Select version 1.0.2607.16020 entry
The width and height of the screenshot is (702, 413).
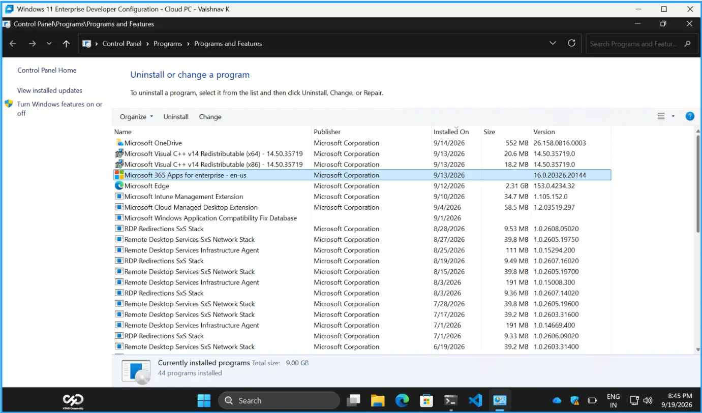click(x=362, y=261)
